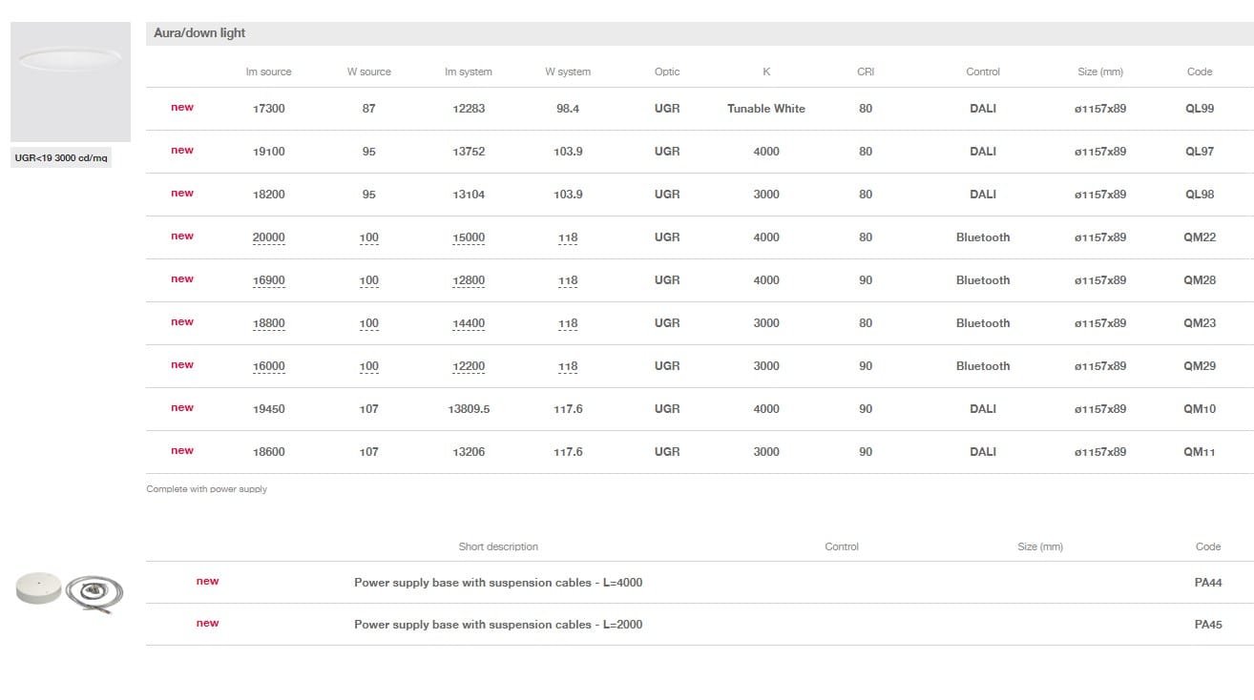Click the power supply base accessory image

[x=70, y=590]
